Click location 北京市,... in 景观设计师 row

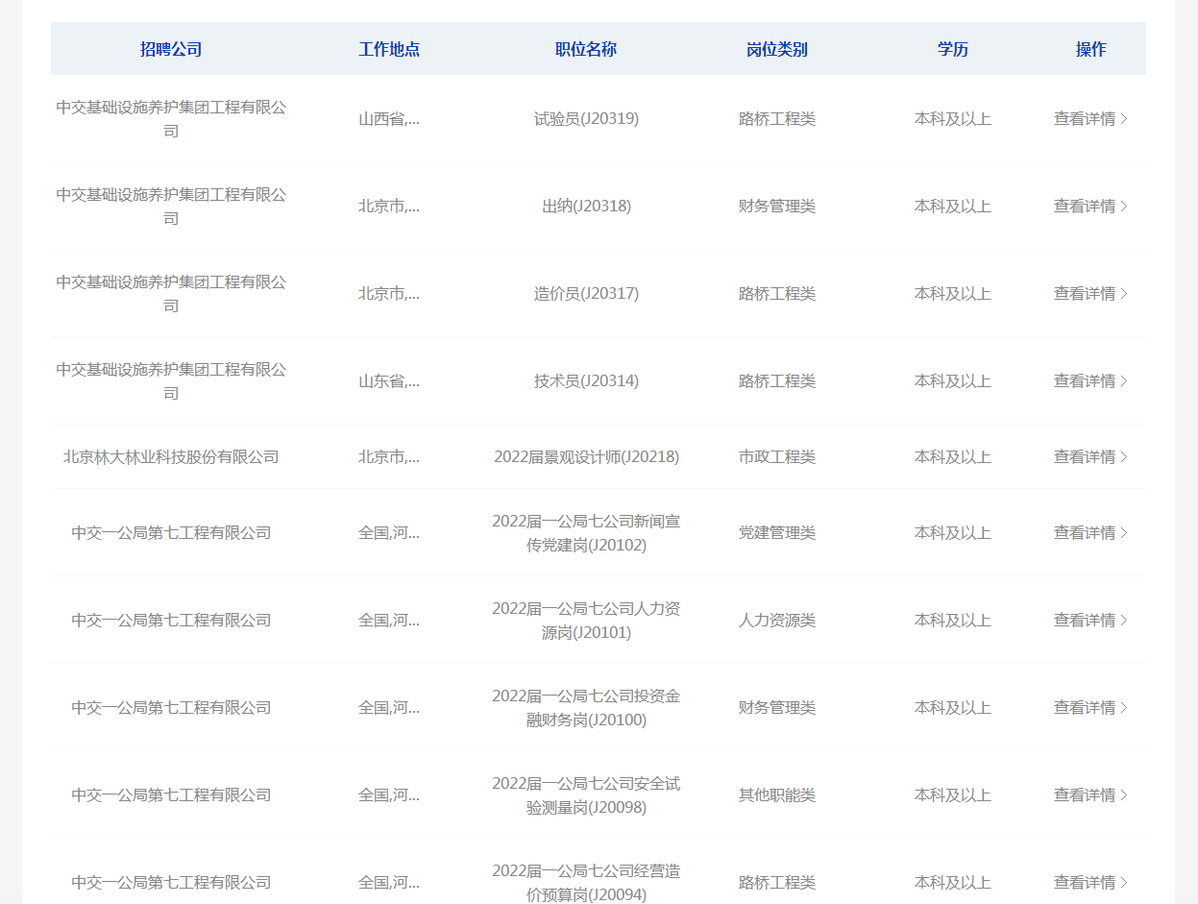tap(389, 457)
